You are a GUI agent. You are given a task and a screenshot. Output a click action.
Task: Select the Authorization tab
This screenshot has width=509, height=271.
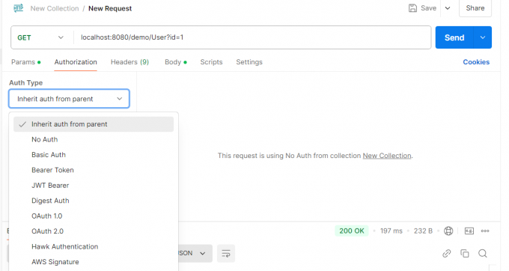tap(76, 62)
